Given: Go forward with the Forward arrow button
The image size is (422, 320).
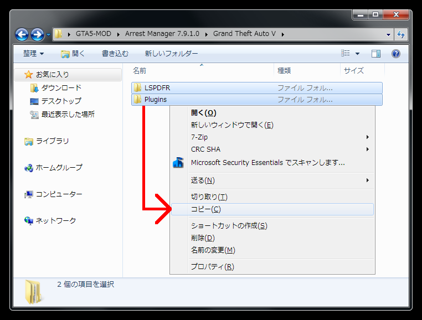Looking at the screenshot, I should [x=37, y=34].
